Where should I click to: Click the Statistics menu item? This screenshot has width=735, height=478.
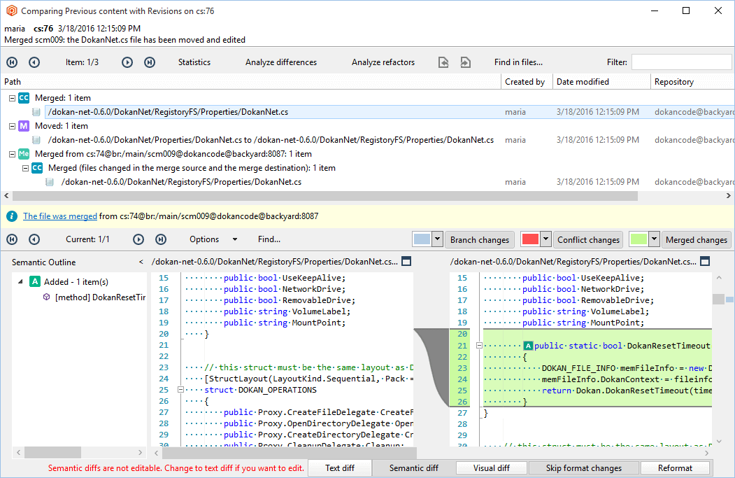(194, 62)
